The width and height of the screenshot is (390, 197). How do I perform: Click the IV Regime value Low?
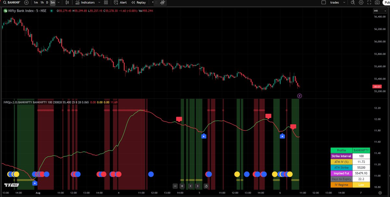pos(361,185)
